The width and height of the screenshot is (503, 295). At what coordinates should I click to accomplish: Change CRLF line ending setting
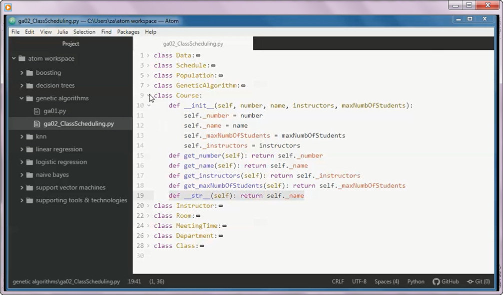click(x=338, y=282)
